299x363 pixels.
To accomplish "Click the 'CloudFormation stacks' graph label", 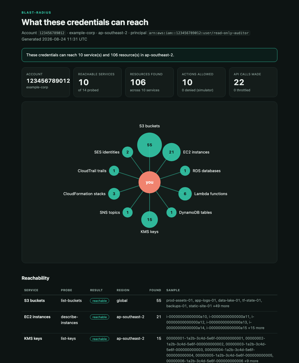I will coord(84,194).
